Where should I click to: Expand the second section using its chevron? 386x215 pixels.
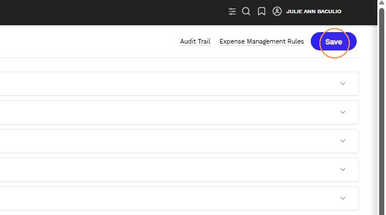343,112
